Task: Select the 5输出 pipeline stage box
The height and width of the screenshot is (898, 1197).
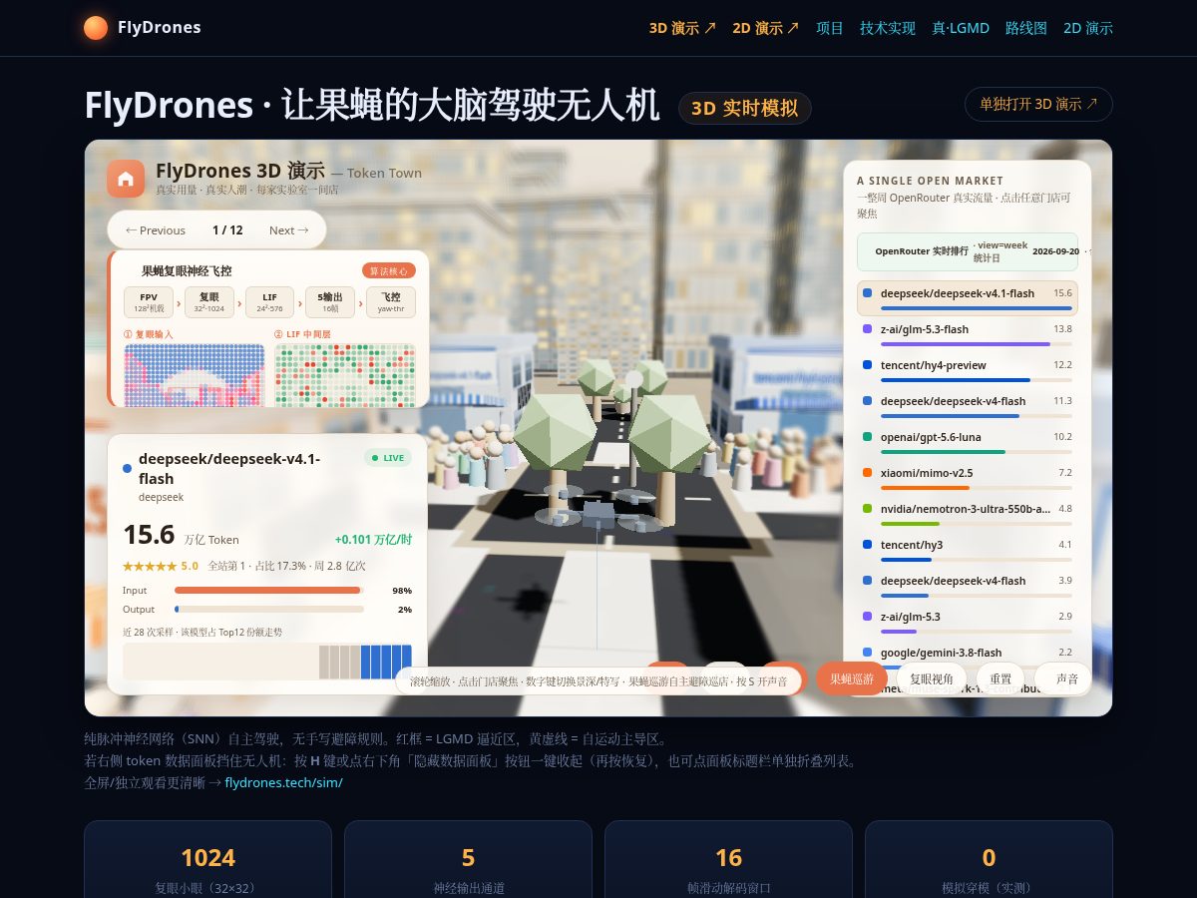Action: click(x=330, y=302)
